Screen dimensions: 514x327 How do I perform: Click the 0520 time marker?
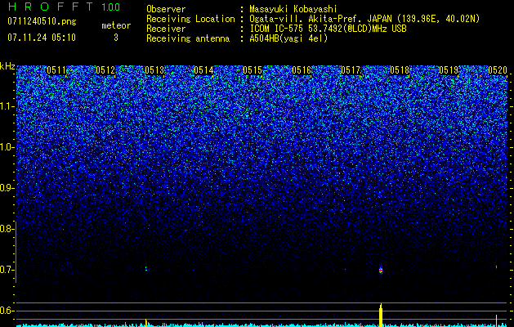tap(498, 70)
